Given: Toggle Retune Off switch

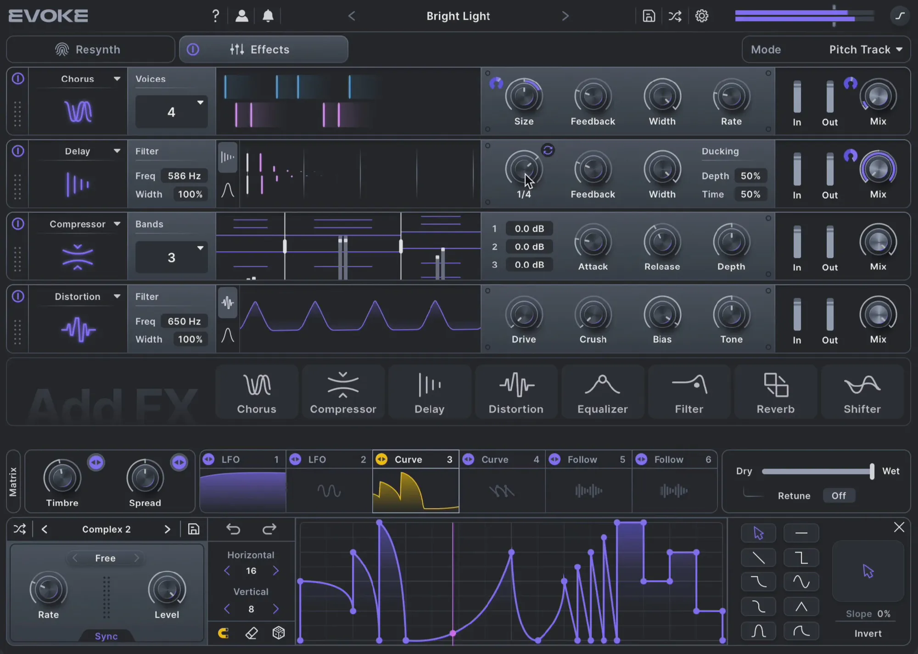Looking at the screenshot, I should point(838,496).
